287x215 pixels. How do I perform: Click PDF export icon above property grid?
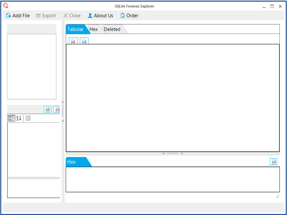57,109
